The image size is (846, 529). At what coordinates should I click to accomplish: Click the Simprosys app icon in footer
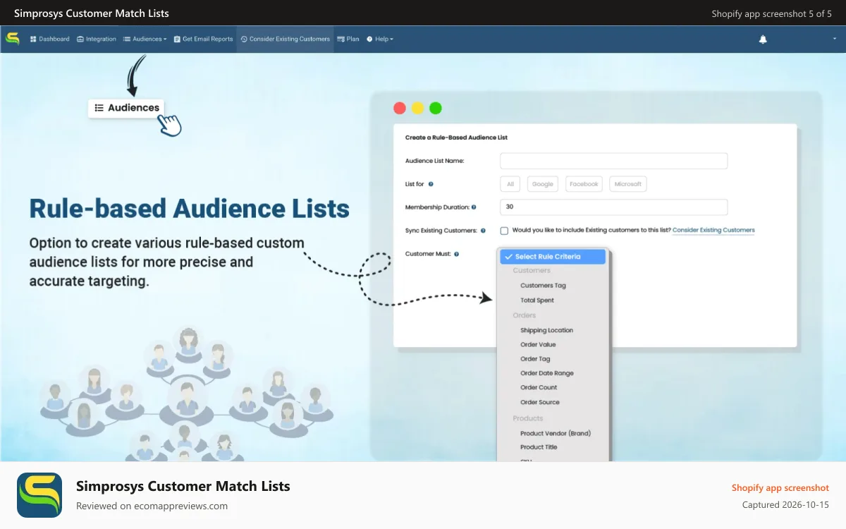pos(39,495)
